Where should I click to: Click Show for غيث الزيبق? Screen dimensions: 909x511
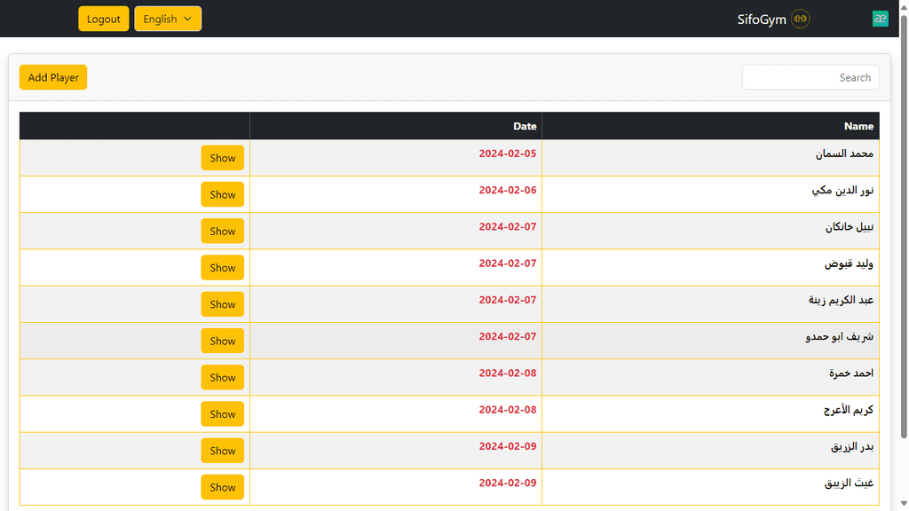(223, 487)
